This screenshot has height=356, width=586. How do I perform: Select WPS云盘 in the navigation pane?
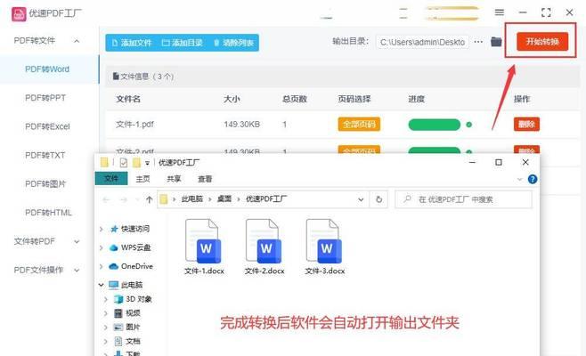[x=135, y=247]
